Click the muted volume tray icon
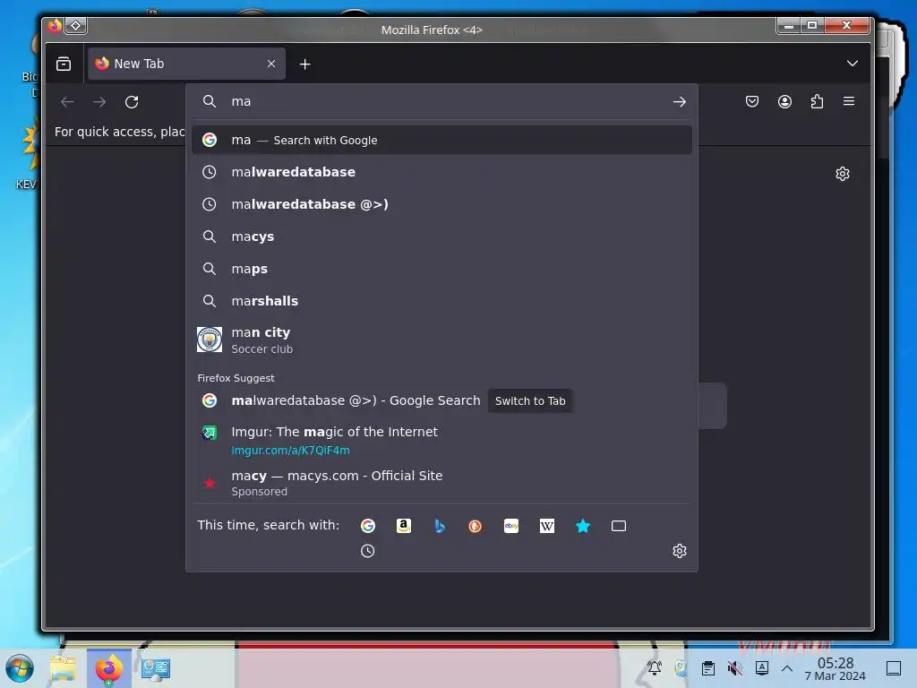The width and height of the screenshot is (917, 688). [x=734, y=668]
